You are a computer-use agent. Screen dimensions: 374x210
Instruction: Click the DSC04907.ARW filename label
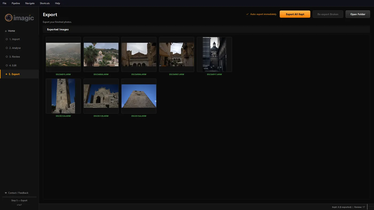[177, 74]
